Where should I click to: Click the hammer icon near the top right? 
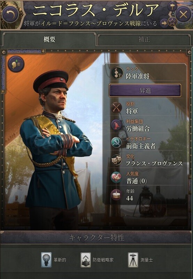[172, 7]
